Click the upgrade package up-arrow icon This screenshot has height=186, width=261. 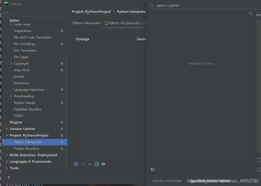click(90, 164)
